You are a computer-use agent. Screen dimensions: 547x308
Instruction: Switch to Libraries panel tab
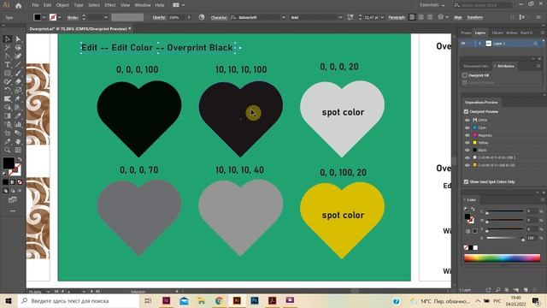[497, 33]
